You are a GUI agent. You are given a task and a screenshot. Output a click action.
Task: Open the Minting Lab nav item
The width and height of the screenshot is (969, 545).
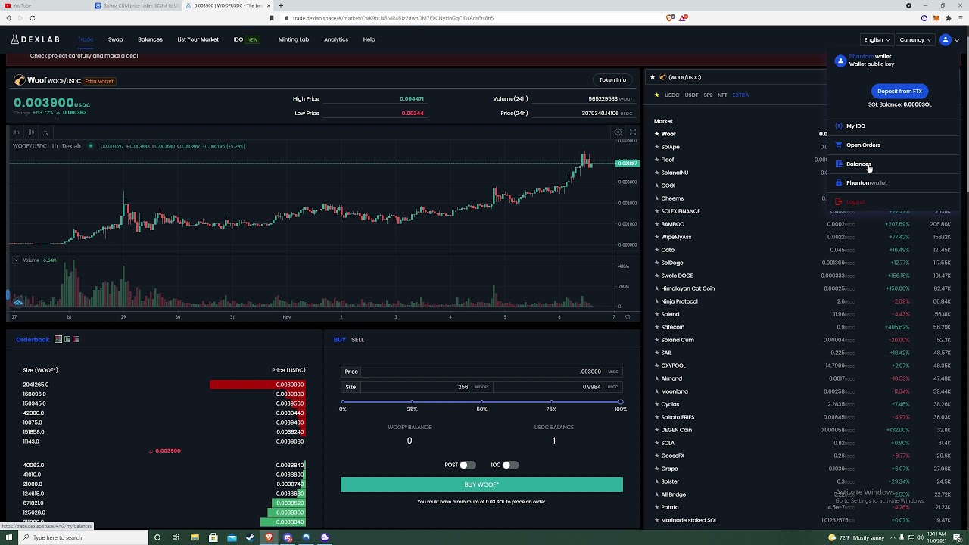[x=294, y=39]
